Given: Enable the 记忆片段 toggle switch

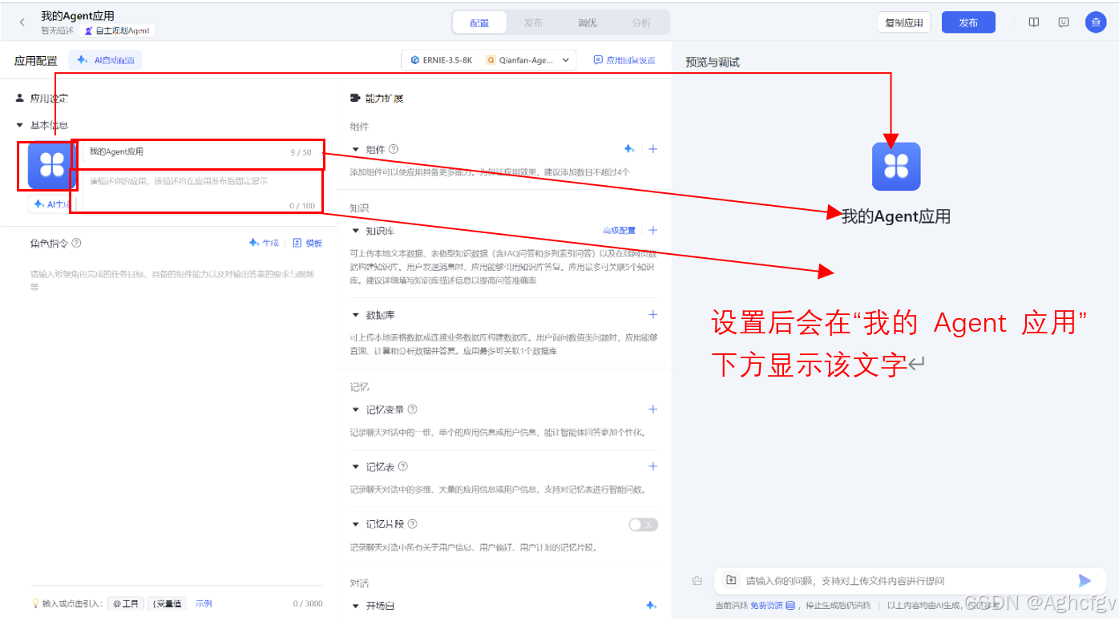Looking at the screenshot, I should coord(642,523).
